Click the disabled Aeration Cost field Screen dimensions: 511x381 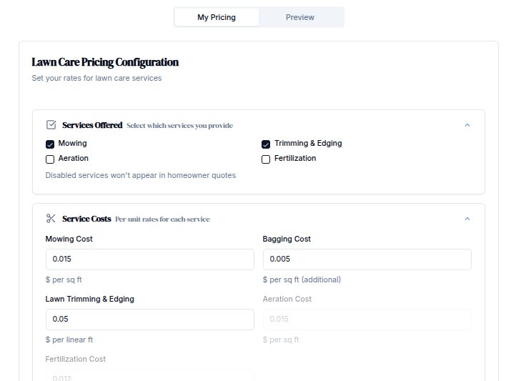367,319
